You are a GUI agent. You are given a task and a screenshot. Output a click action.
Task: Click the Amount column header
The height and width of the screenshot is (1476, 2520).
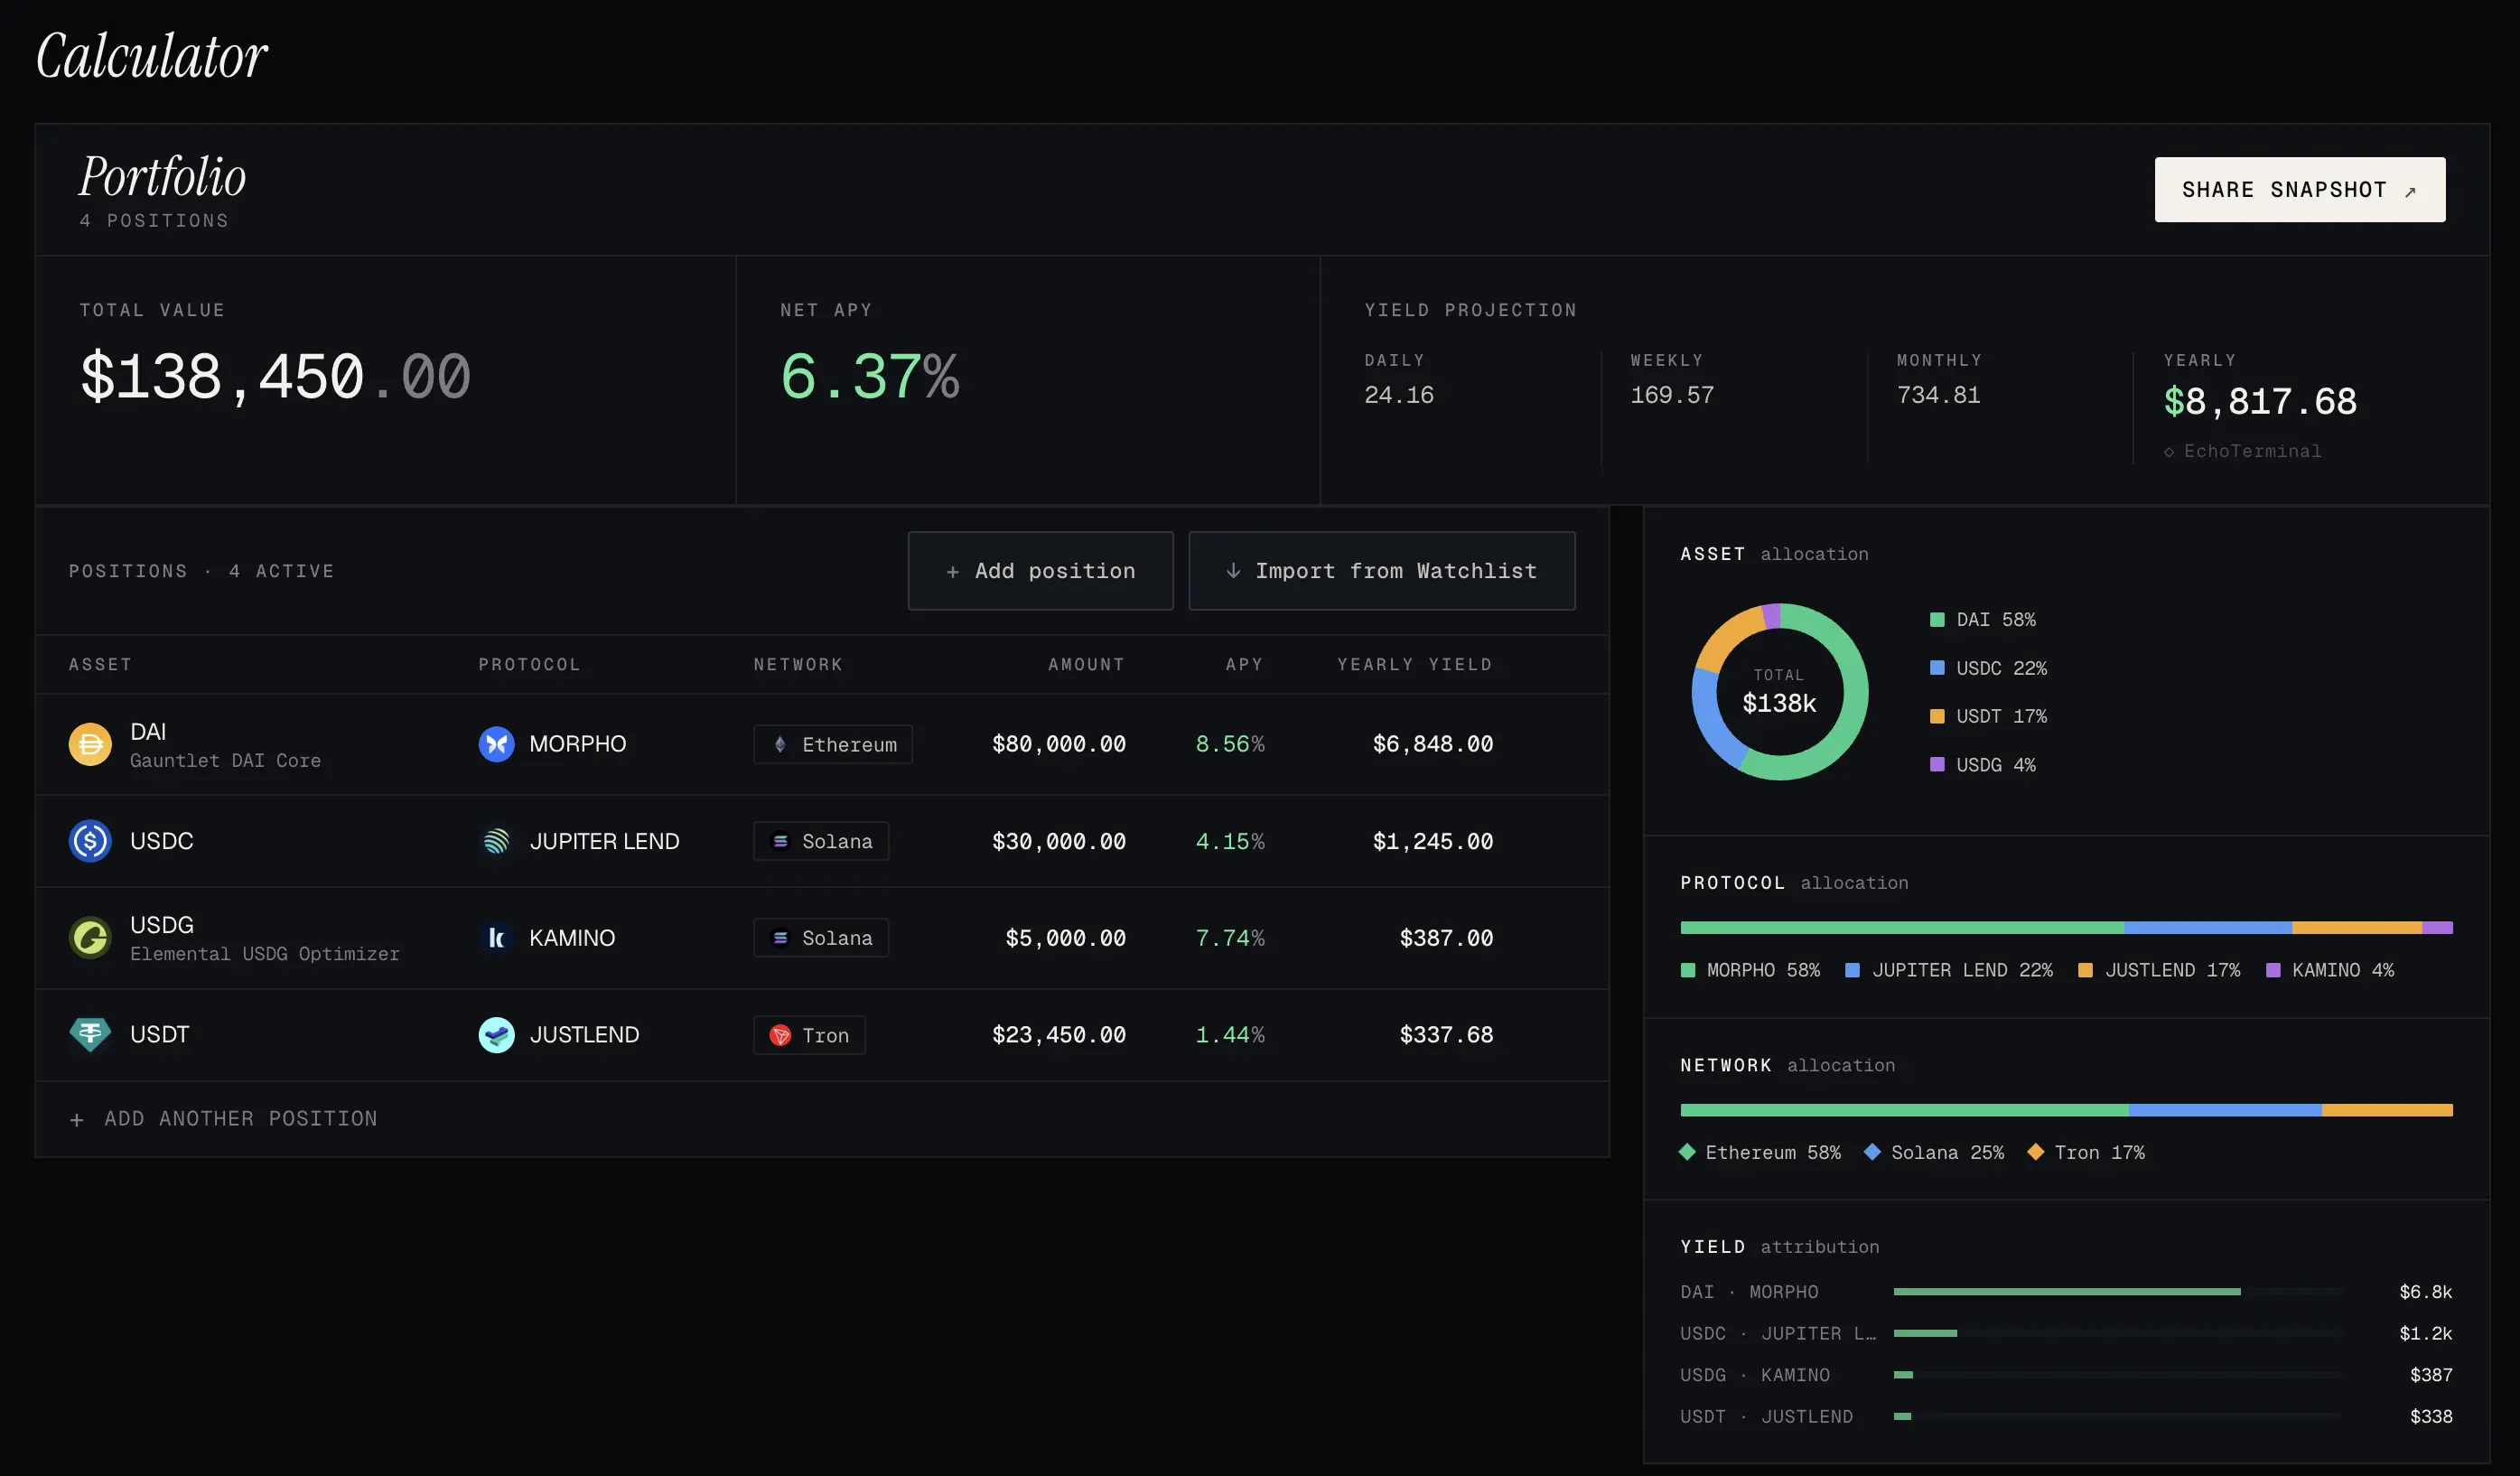point(1086,665)
